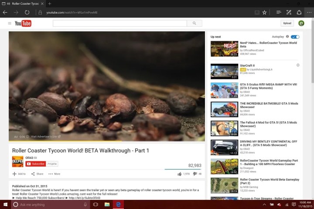This screenshot has height=209, width=314.
Task: Open Edge More actions ellipsis menu
Action: pyautogui.click(x=309, y=12)
